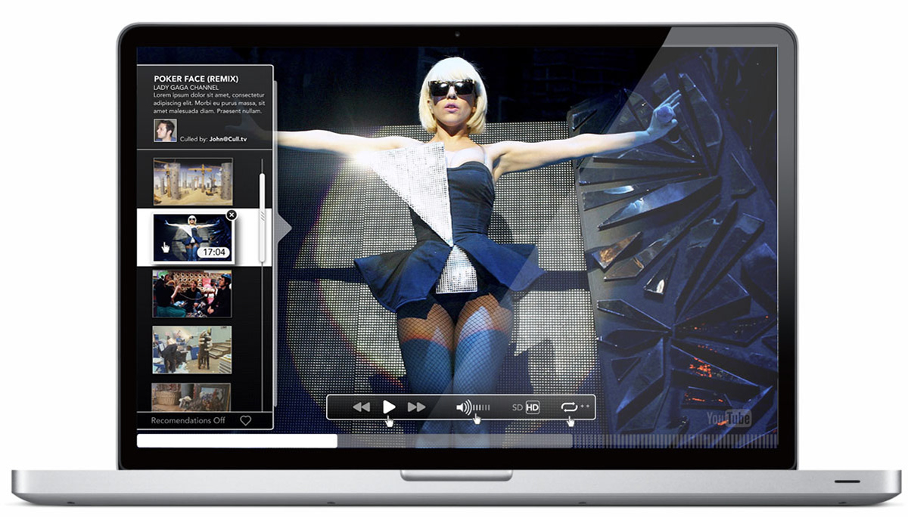Select the highlighted Lady Gaga video thumbnail
This screenshot has height=517, width=908.
coord(191,237)
